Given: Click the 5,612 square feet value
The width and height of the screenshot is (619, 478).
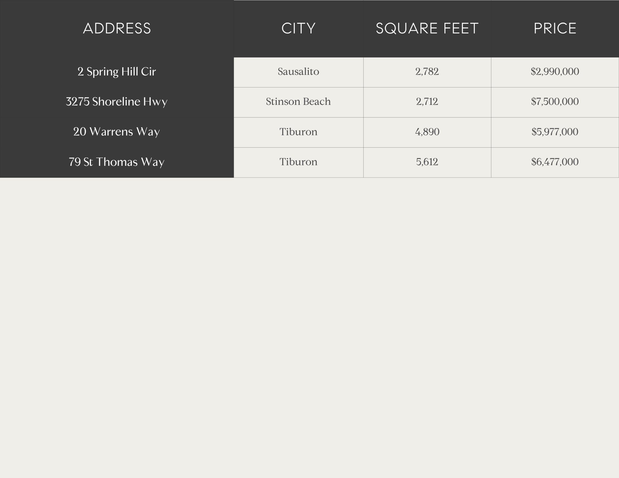Looking at the screenshot, I should click(427, 162).
